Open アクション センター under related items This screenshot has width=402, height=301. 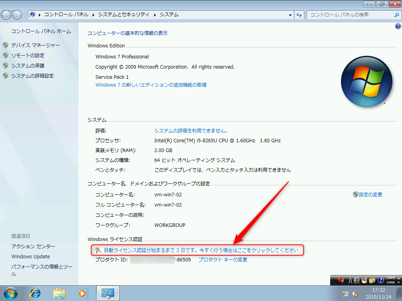[33, 246]
